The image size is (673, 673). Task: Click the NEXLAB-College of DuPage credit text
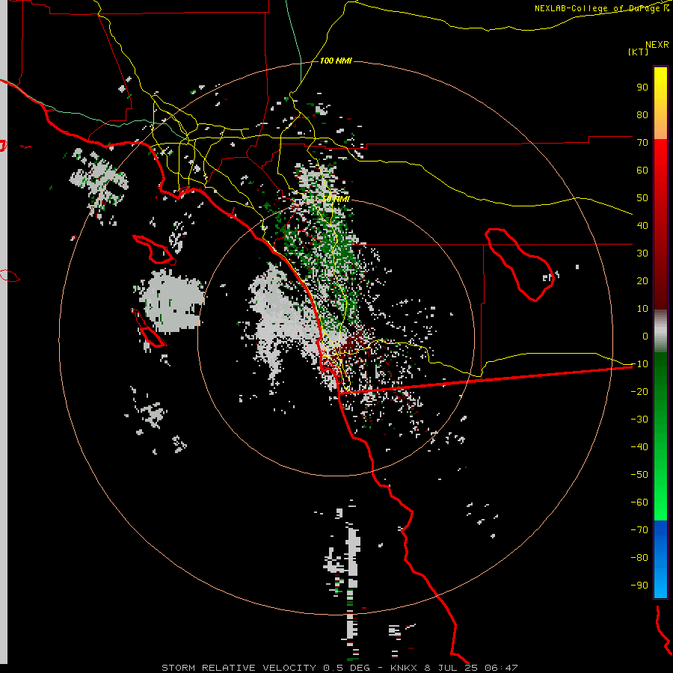(x=601, y=8)
